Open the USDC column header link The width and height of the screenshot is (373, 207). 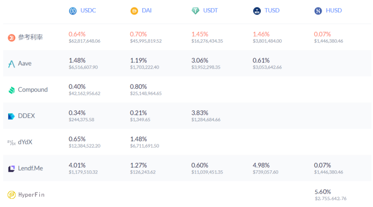[x=88, y=10]
